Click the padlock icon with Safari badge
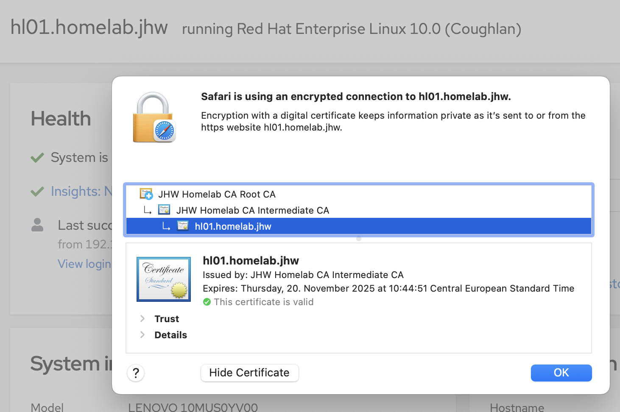Image resolution: width=620 pixels, height=412 pixels. [154, 118]
